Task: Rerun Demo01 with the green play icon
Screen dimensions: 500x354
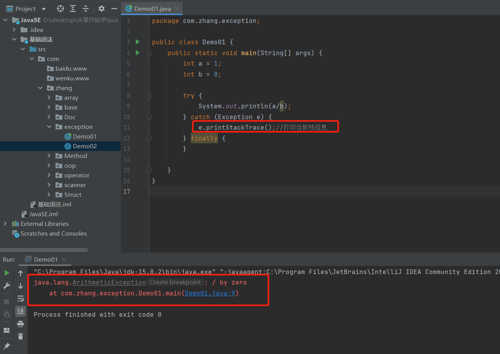Action: 7,273
